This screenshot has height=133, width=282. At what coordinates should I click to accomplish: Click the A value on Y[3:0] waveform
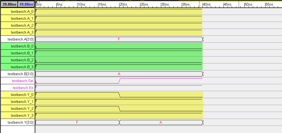pyautogui.click(x=161, y=122)
